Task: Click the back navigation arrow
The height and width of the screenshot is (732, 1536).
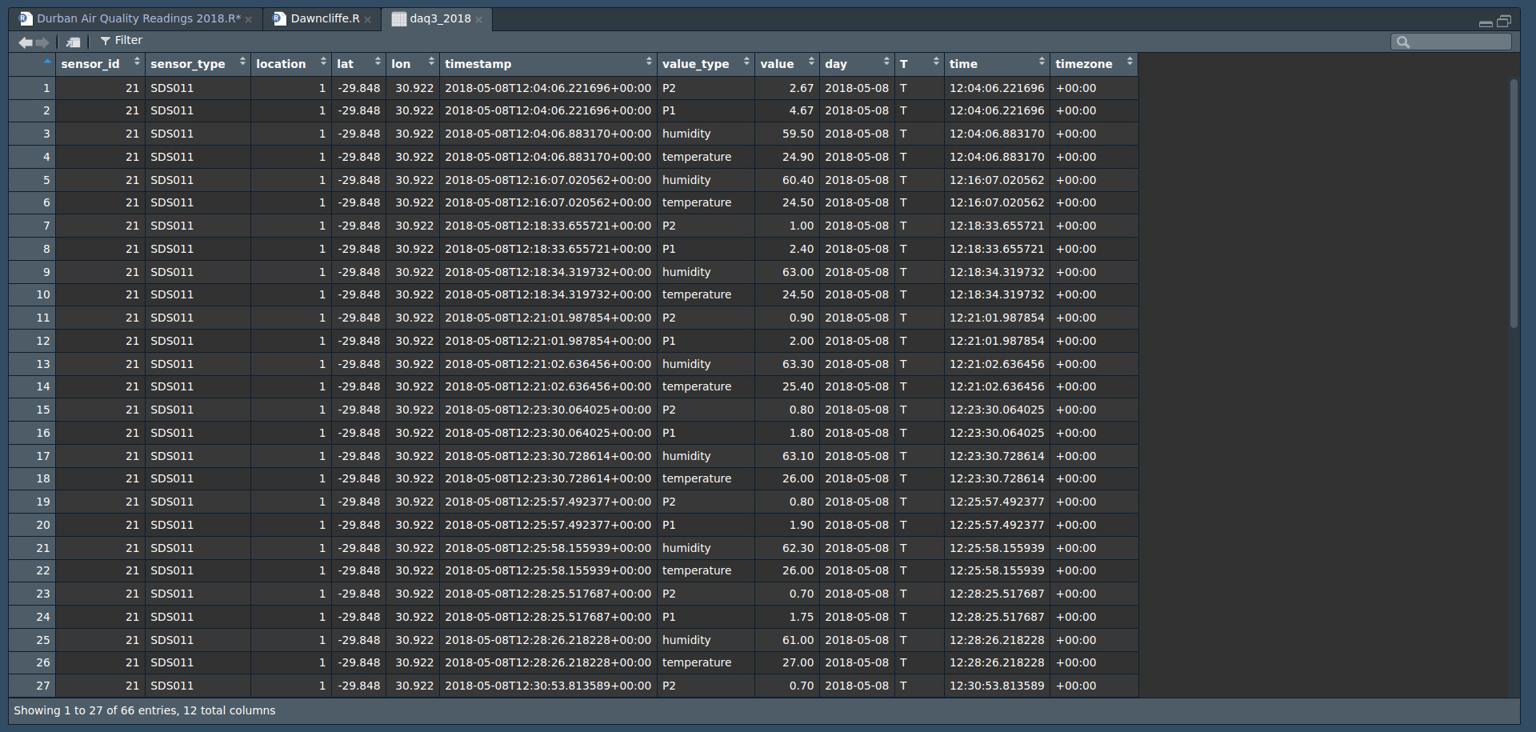Action: (x=25, y=41)
